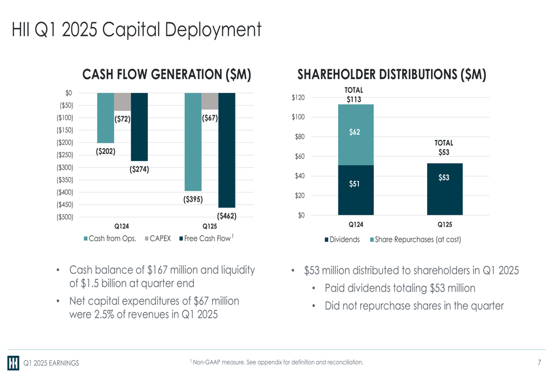The height and width of the screenshot is (379, 554).
Task: Click the Cash from Ops. legend swatch
Action: (85, 239)
